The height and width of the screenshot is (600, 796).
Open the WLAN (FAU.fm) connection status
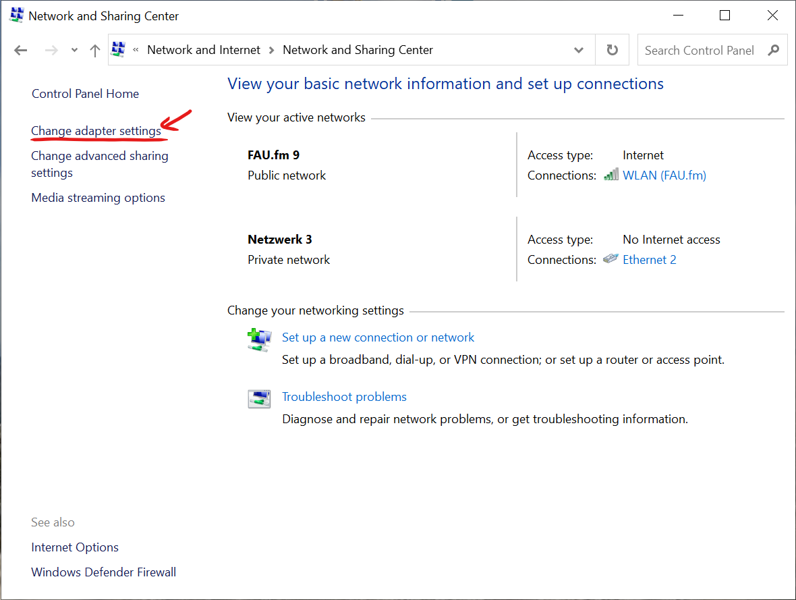(x=664, y=175)
